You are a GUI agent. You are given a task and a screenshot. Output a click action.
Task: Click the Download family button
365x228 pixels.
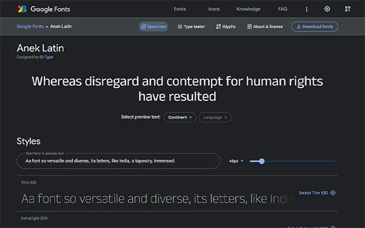(315, 27)
